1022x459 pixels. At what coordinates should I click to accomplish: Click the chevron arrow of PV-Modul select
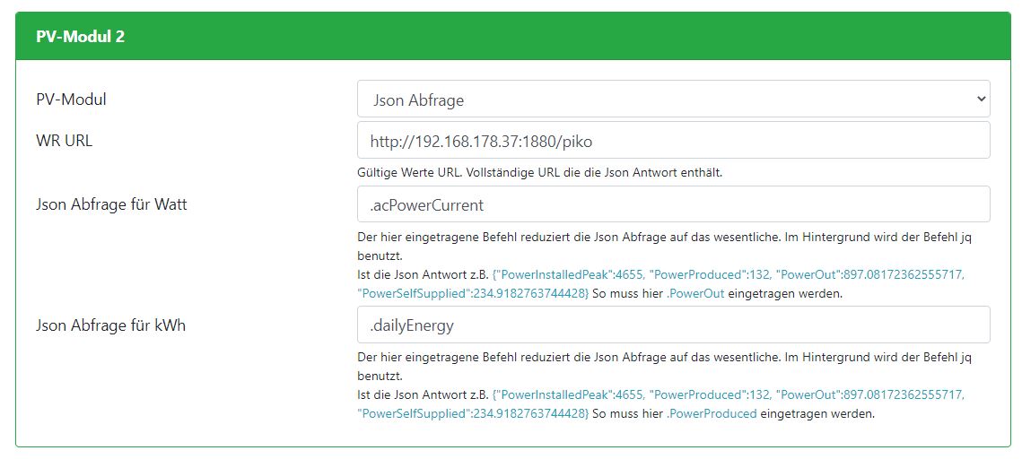(980, 100)
